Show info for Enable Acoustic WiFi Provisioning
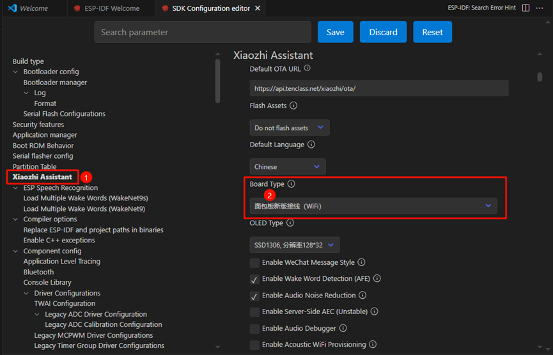This screenshot has width=553, height=355. point(373,344)
